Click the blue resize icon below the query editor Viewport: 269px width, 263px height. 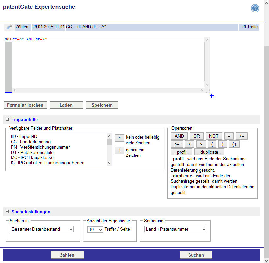tap(212, 96)
